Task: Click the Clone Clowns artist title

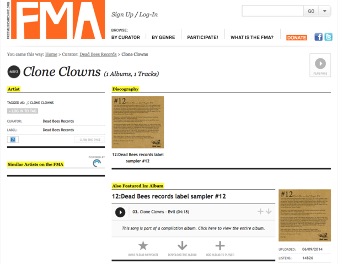Action: (x=62, y=71)
